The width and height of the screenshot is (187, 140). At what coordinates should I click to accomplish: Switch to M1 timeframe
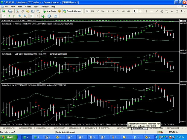click(87, 11)
